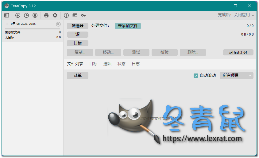Click the 校验 button
The height and width of the screenshot is (158, 259).
tap(164, 52)
